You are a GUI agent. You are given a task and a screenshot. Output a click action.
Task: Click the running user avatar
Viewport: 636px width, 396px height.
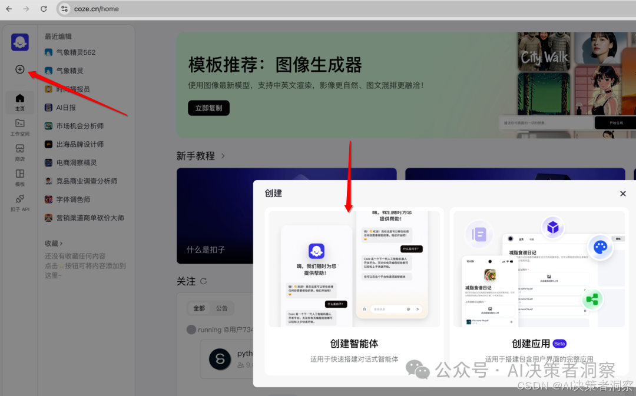191,330
